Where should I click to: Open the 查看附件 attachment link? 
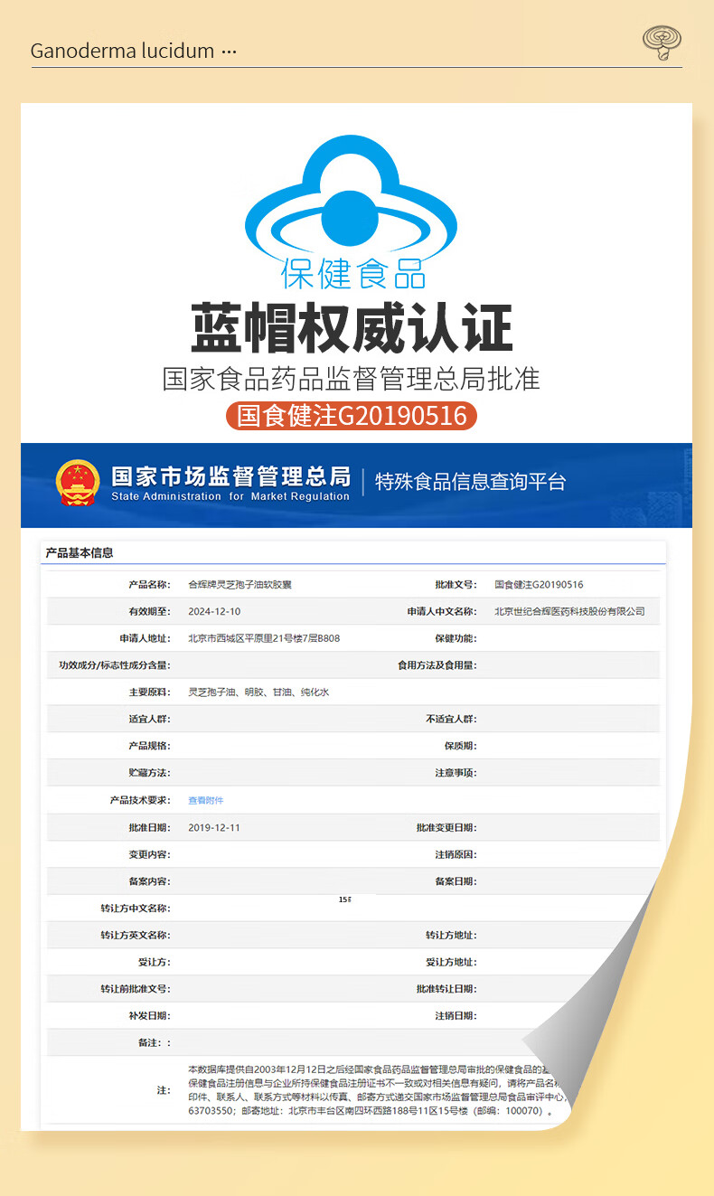pyautogui.click(x=205, y=800)
